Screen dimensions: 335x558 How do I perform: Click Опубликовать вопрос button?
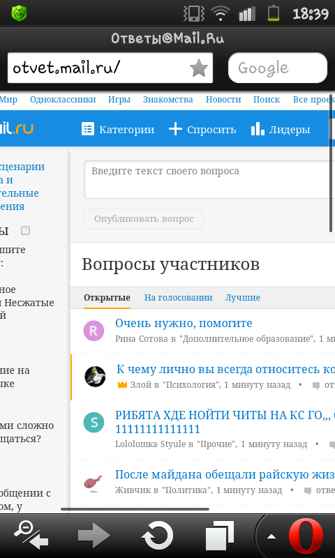[x=144, y=219]
